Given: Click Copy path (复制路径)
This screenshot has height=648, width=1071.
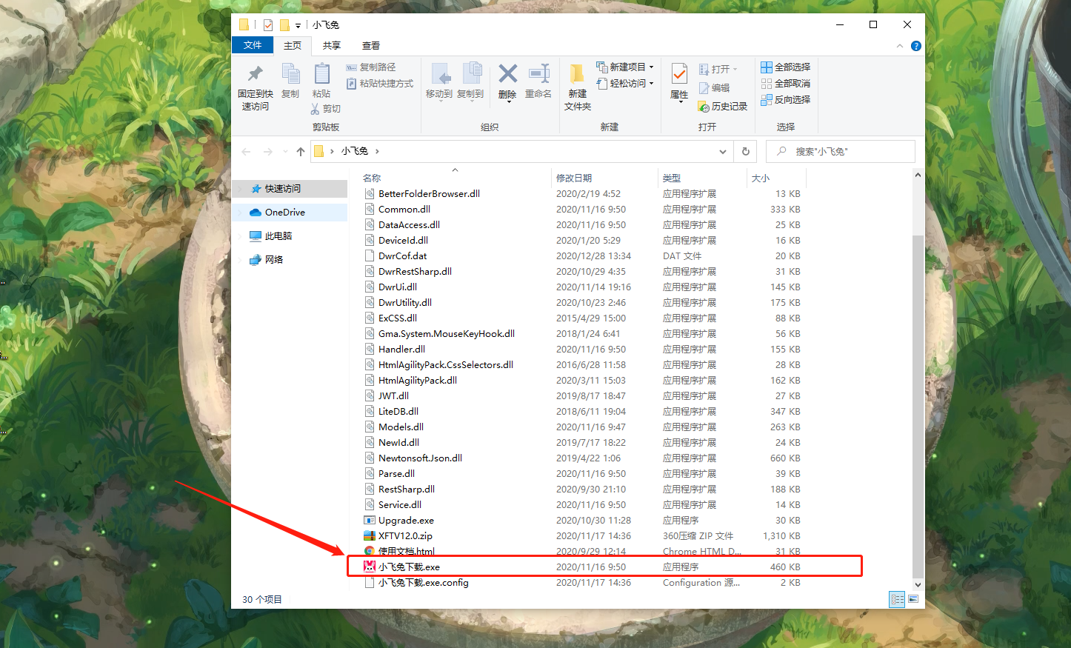Looking at the screenshot, I should (370, 67).
